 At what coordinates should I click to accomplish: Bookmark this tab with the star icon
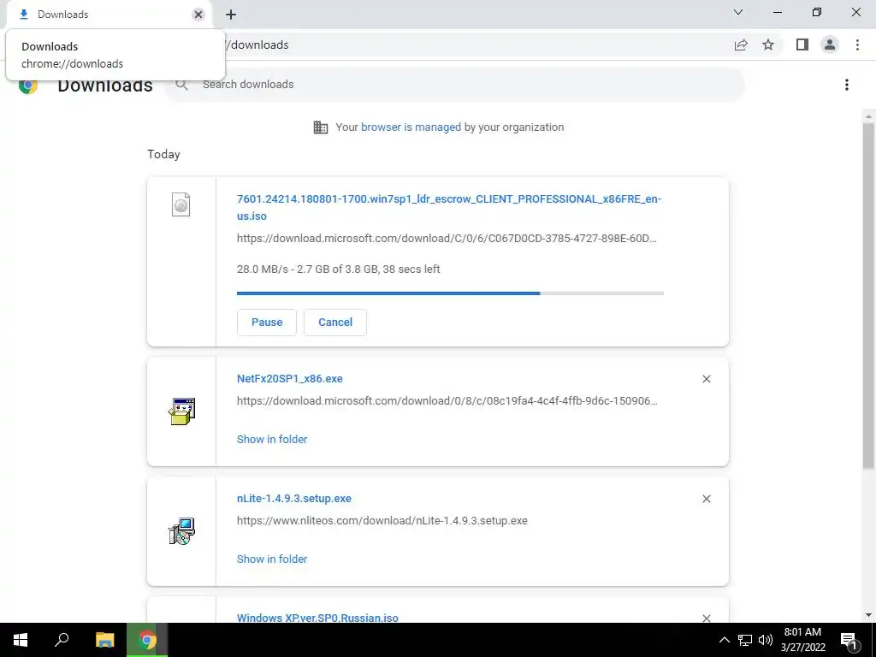click(768, 44)
